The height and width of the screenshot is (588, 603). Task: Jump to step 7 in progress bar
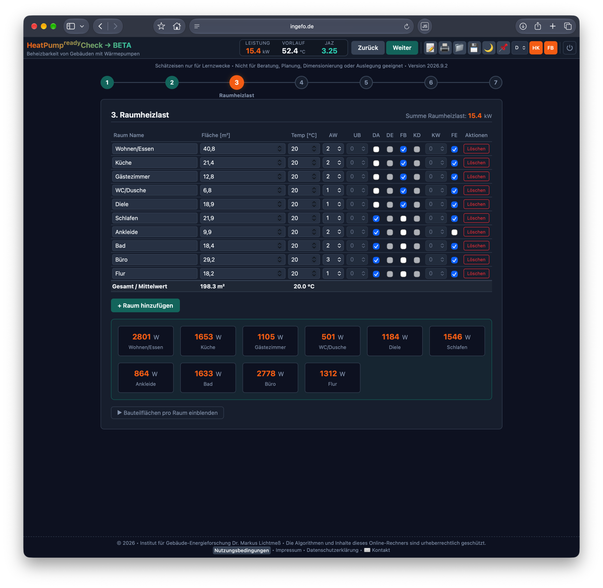[x=495, y=82]
